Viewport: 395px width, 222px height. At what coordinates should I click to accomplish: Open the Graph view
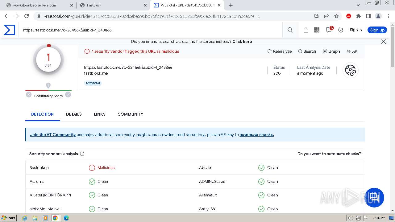coord(331,51)
